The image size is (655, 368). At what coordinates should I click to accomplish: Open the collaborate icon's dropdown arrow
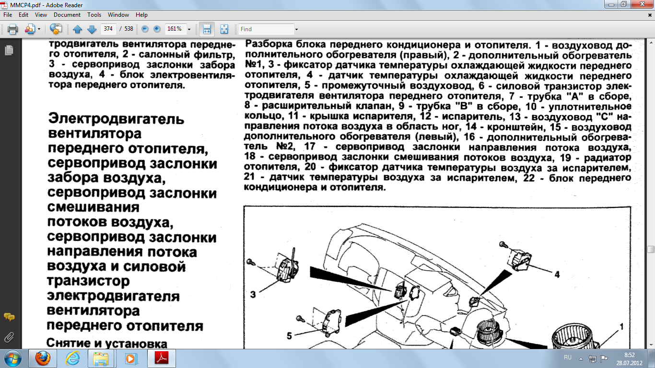click(39, 29)
